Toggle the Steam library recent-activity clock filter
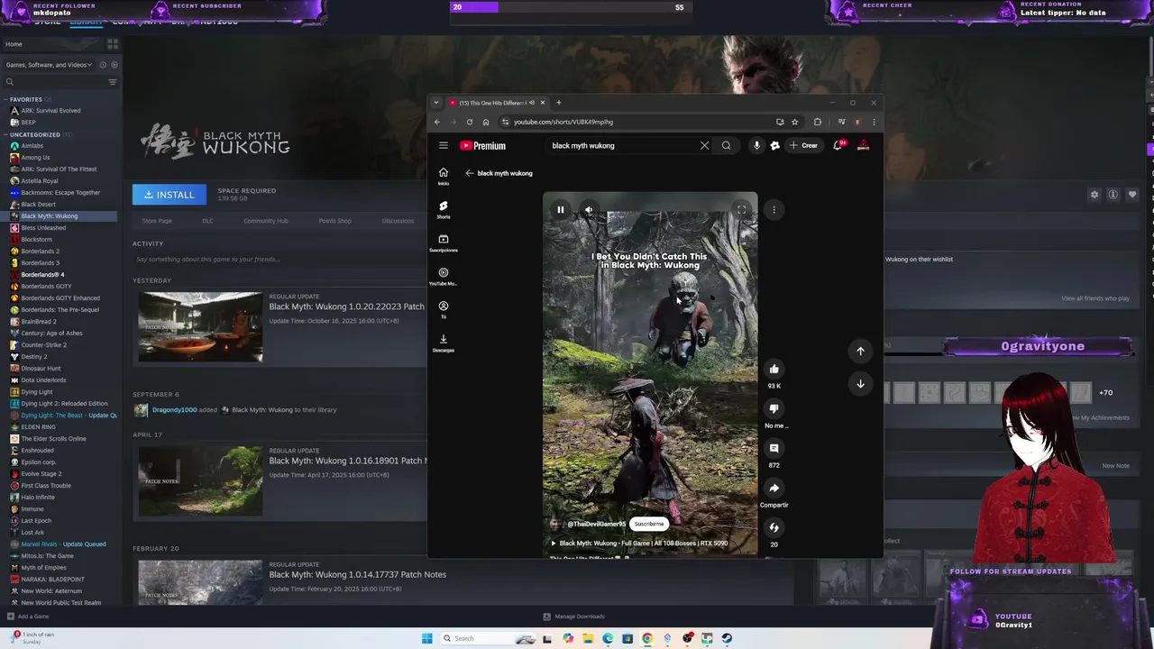Screen dimensions: 1154x649 [x=103, y=65]
